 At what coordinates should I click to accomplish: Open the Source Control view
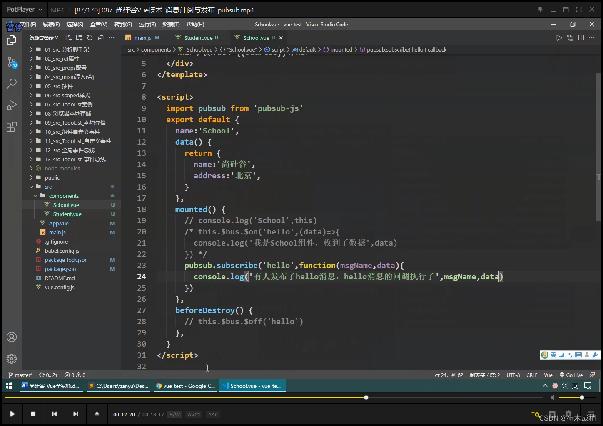pyautogui.click(x=12, y=63)
